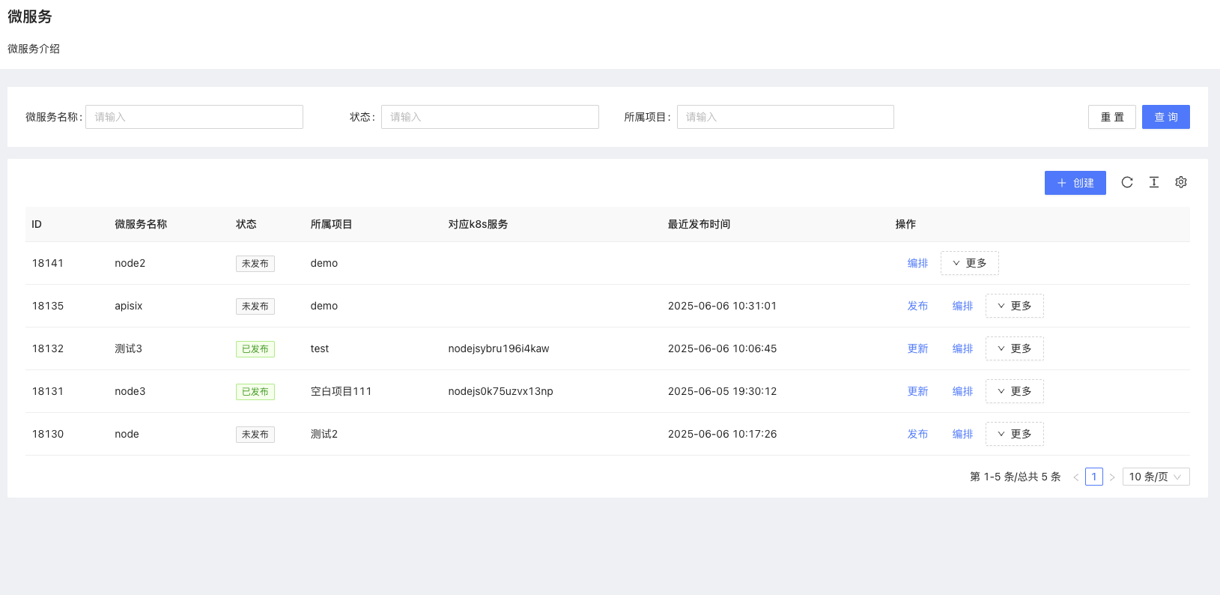Expand 更多 dropdown for node row 18130
Image resolution: width=1220 pixels, height=595 pixels.
1015,434
